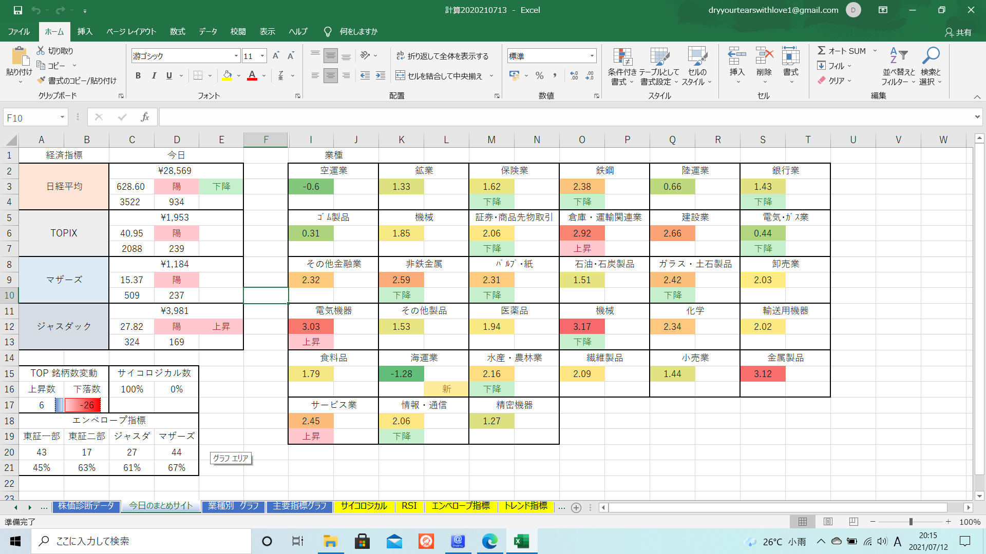This screenshot has width=986, height=554.
Task: Toggle Wrap Text for cells
Action: coord(442,56)
